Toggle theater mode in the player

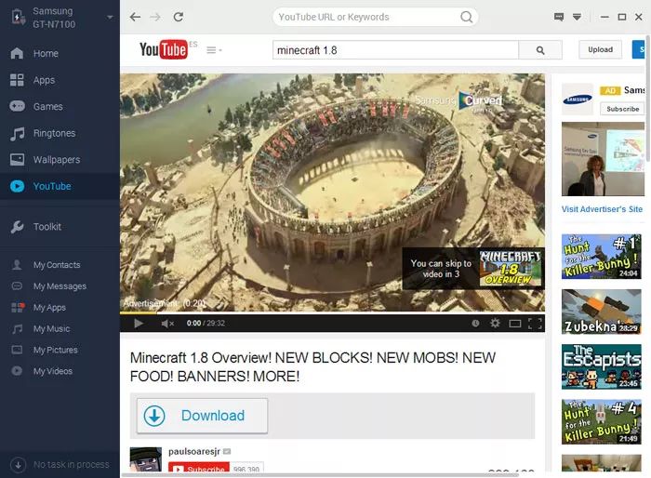515,323
